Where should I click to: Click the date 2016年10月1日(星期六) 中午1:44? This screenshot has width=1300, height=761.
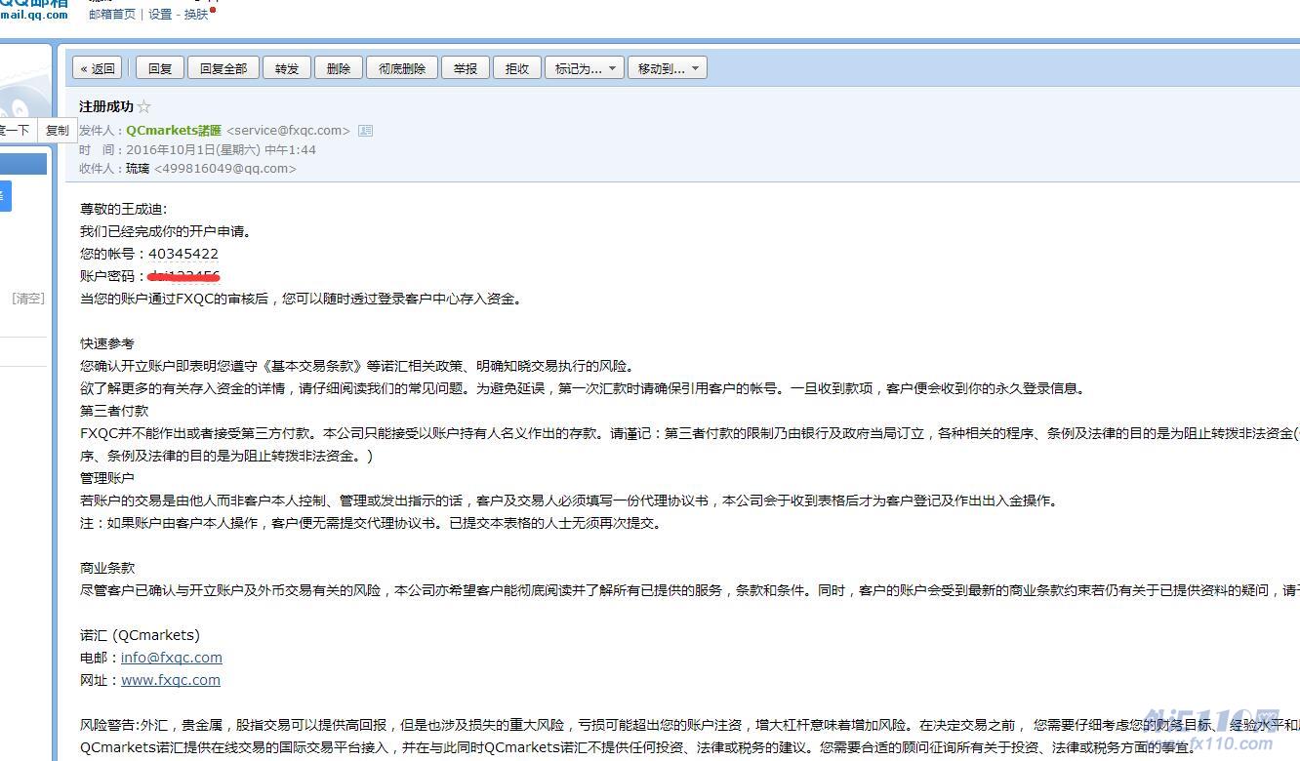click(x=221, y=149)
